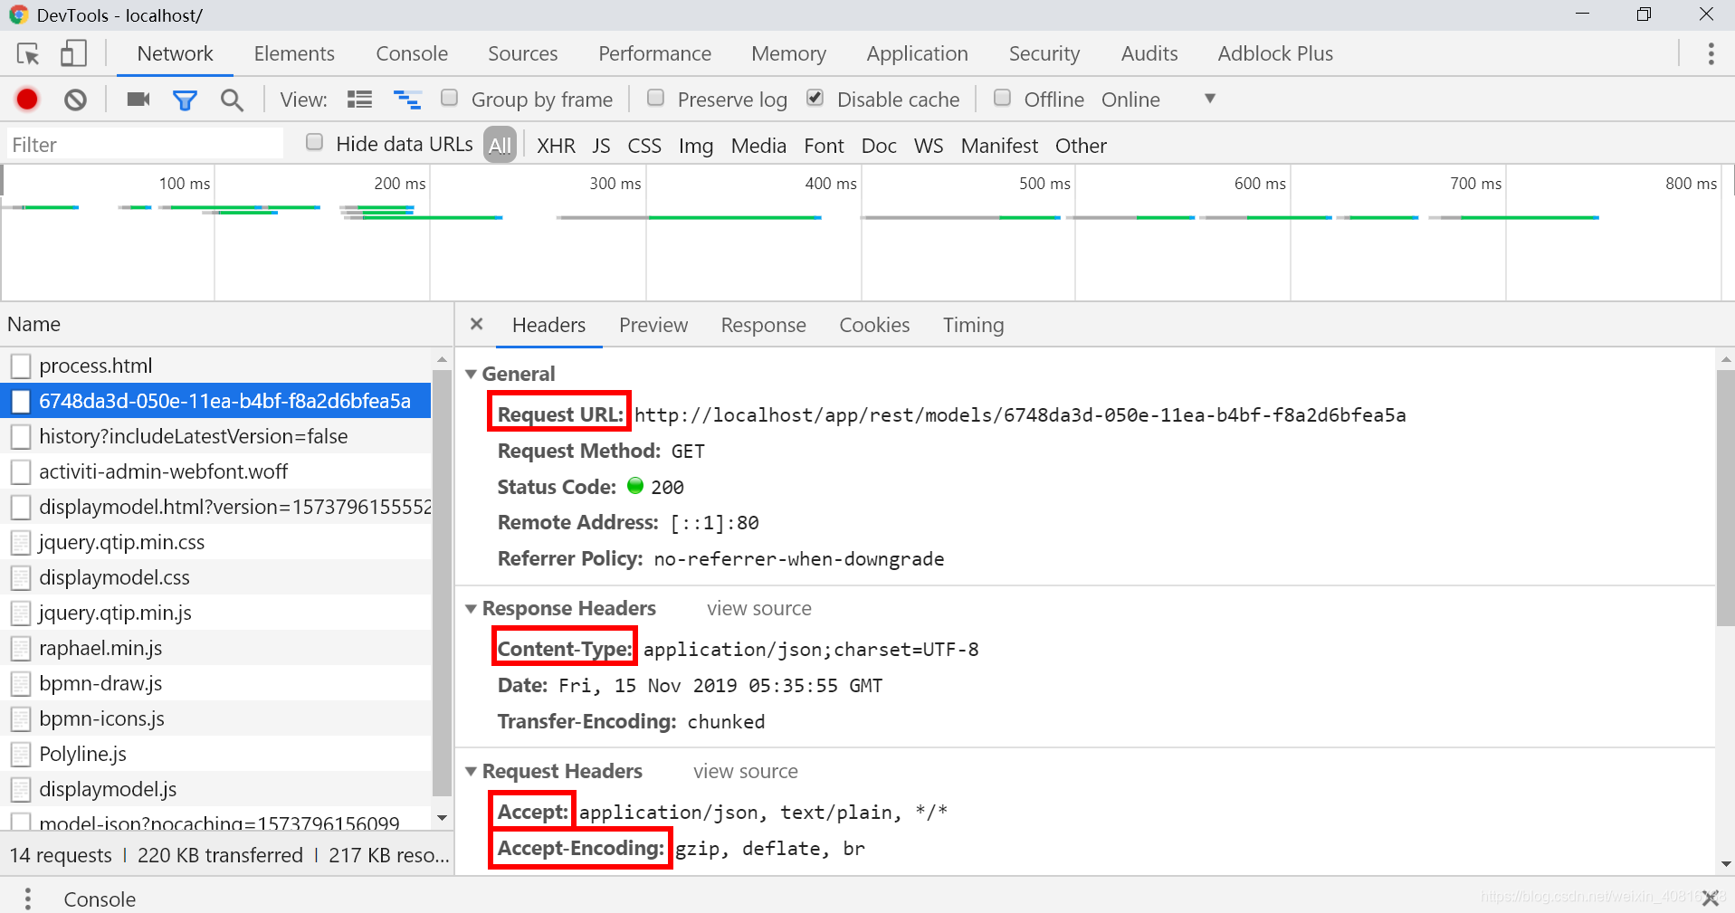
Task: Switch to the Elements panel
Action: (294, 53)
